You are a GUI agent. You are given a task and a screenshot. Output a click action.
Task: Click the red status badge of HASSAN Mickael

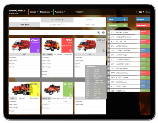(145, 32)
